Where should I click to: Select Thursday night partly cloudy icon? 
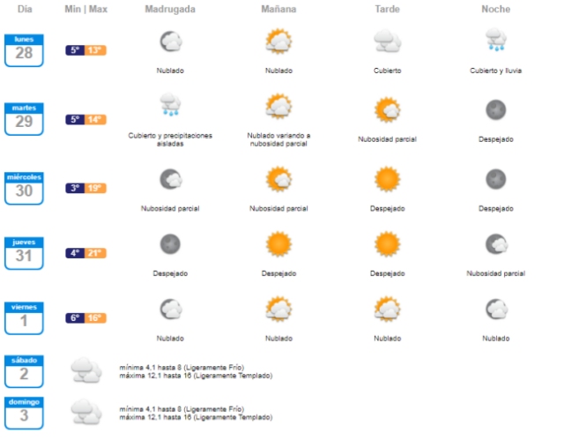[x=495, y=244]
